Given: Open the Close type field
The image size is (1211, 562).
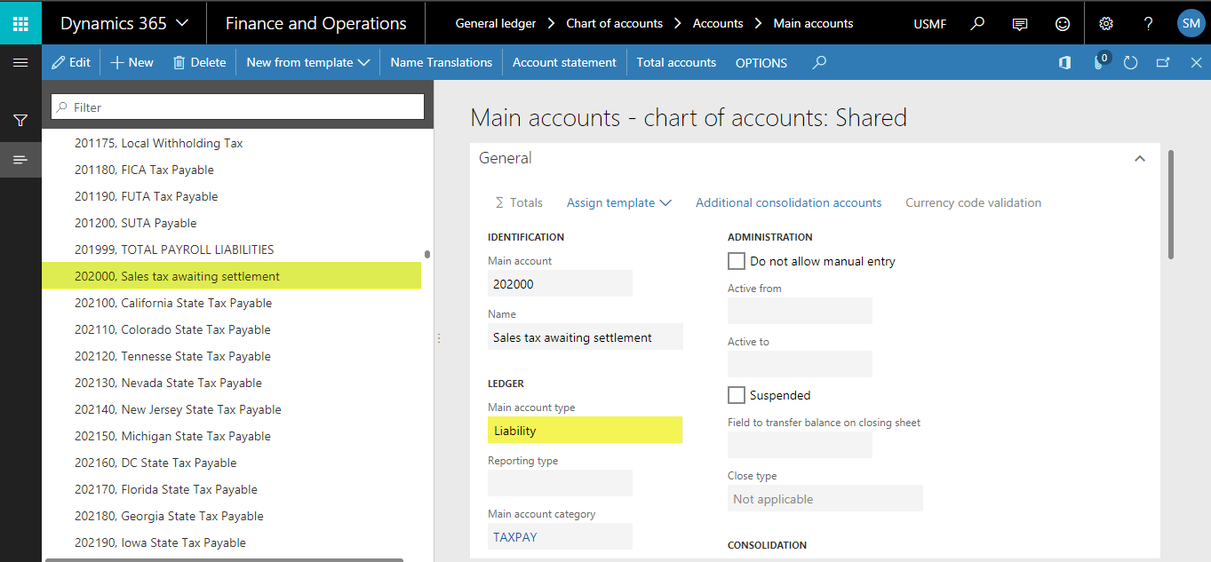Looking at the screenshot, I should 825,499.
